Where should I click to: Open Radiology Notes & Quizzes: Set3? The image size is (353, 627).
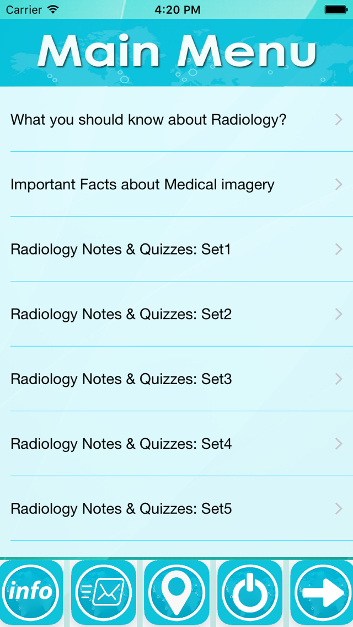click(176, 379)
